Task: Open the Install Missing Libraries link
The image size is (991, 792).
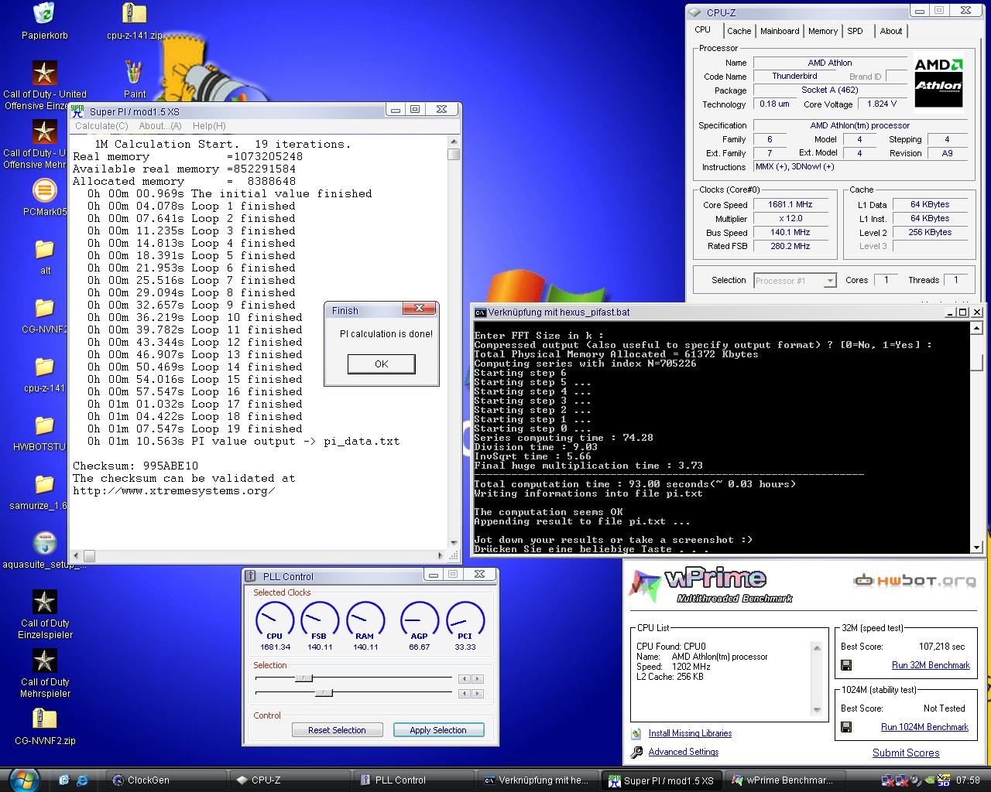Action: coord(690,733)
